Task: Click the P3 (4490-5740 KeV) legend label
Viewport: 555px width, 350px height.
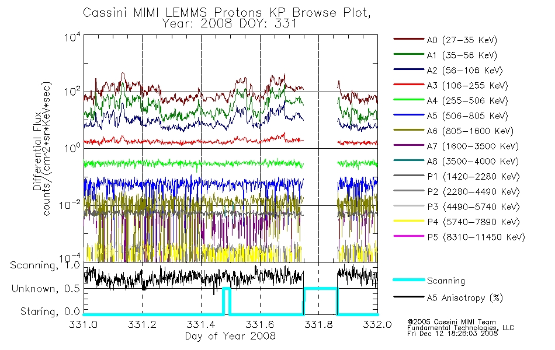Action: coord(473,207)
